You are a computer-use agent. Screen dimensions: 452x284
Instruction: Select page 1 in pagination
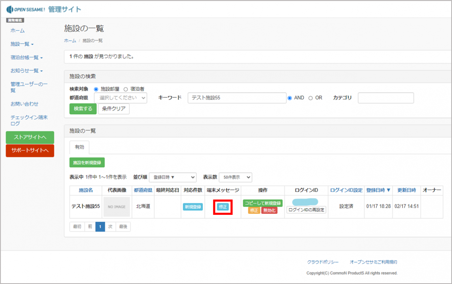[100, 227]
